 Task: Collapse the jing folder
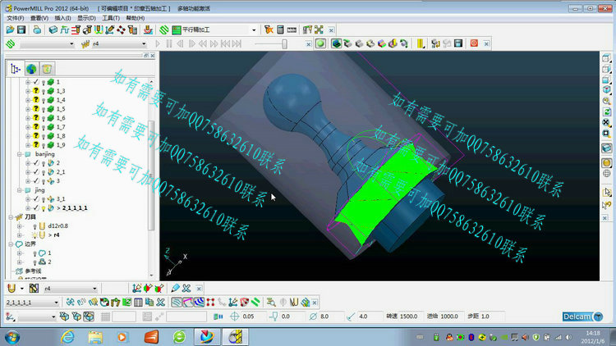click(x=19, y=191)
